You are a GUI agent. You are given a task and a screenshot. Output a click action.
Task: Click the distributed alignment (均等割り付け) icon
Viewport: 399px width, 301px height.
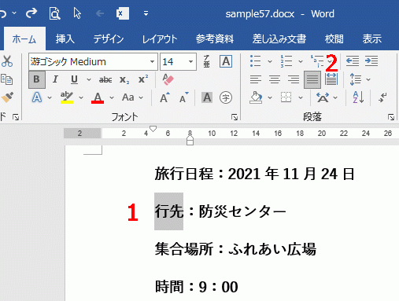pos(331,79)
